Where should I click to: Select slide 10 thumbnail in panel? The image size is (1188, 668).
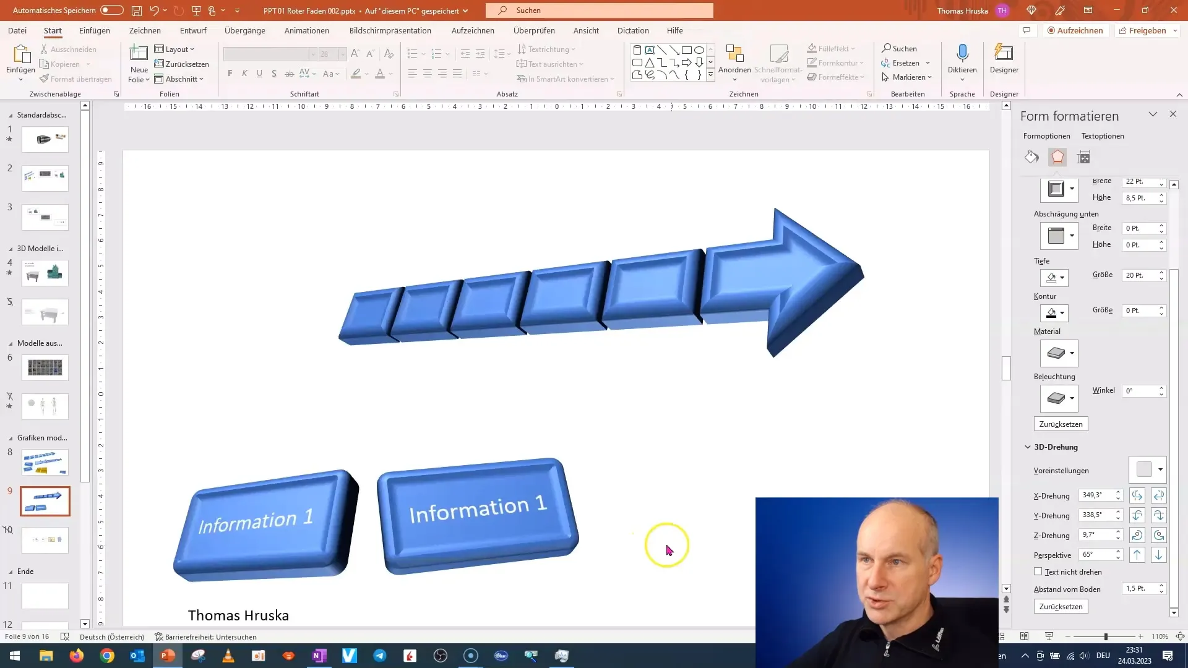click(x=45, y=539)
